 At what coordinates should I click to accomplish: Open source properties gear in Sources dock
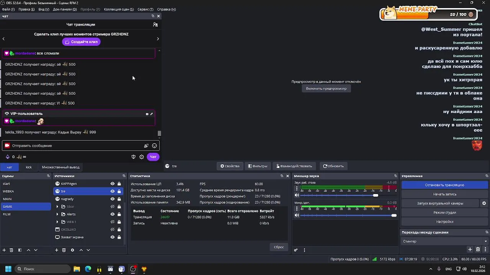(x=72, y=250)
